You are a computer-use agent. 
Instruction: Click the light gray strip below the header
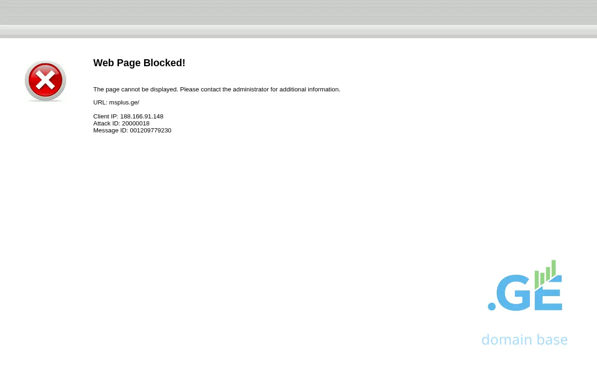(298, 31)
